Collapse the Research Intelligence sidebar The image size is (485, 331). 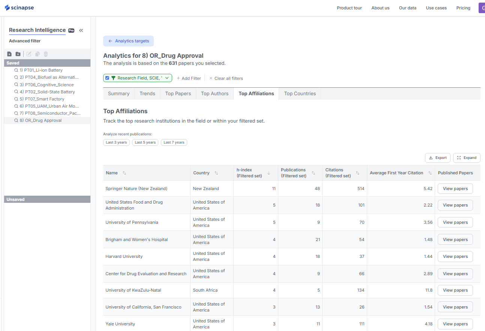[x=81, y=30]
